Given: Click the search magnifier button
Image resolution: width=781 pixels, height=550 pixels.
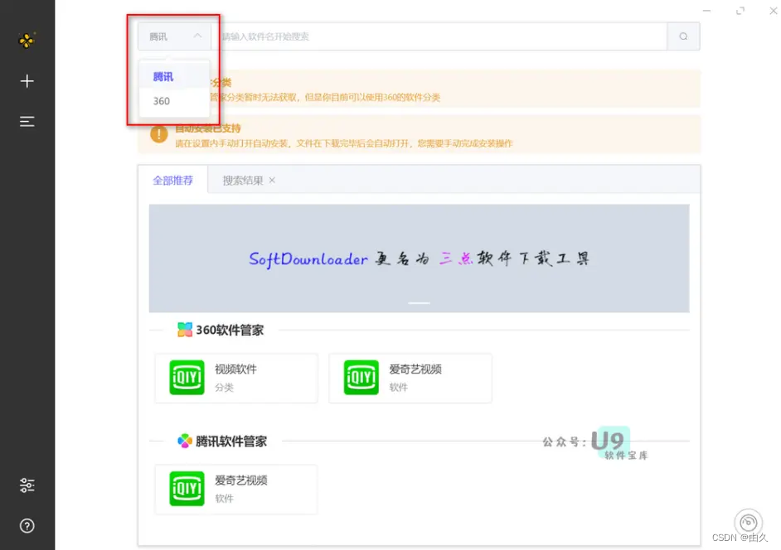Looking at the screenshot, I should [683, 36].
